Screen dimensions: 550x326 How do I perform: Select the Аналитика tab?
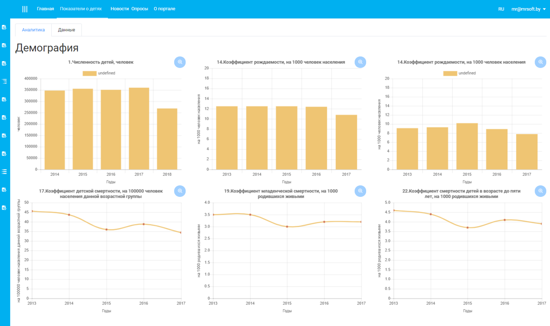(x=33, y=30)
